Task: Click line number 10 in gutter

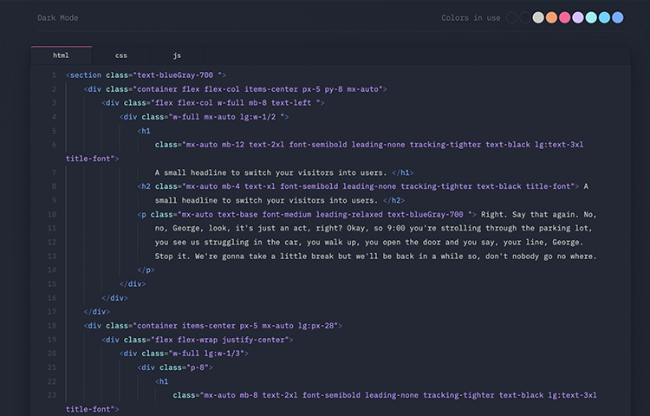Action: point(52,215)
